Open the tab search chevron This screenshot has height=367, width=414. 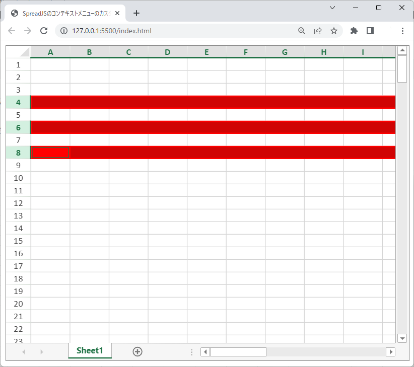332,8
